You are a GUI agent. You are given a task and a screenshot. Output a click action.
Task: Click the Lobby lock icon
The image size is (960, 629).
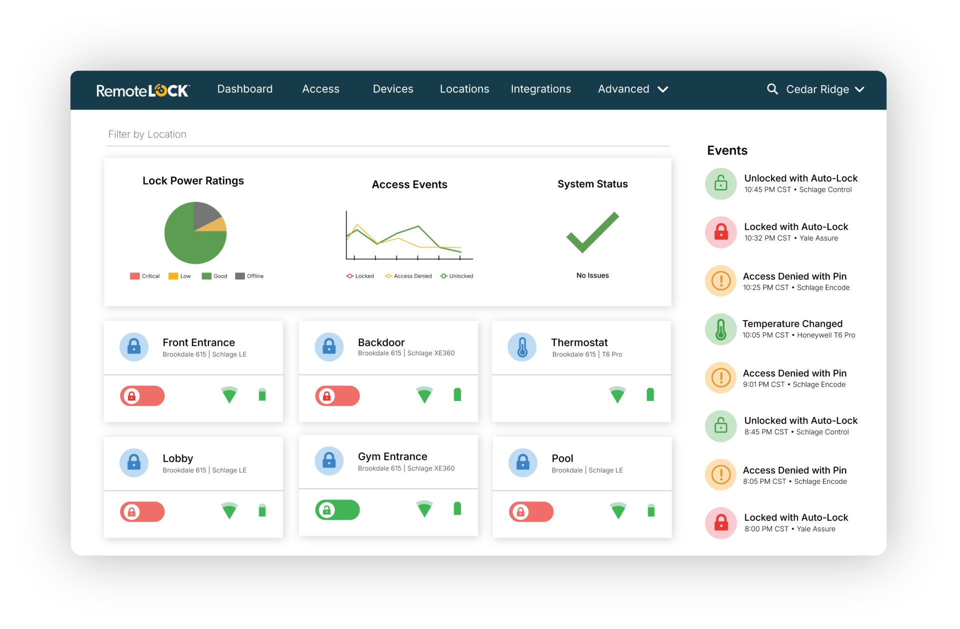tap(134, 462)
